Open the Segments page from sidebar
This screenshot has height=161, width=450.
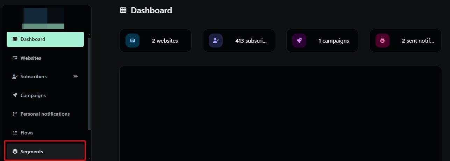[x=32, y=152]
